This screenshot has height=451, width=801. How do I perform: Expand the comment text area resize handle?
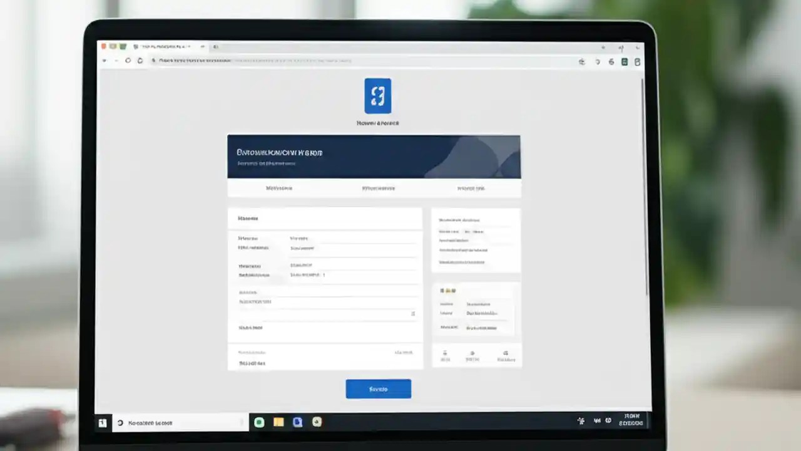[412, 313]
